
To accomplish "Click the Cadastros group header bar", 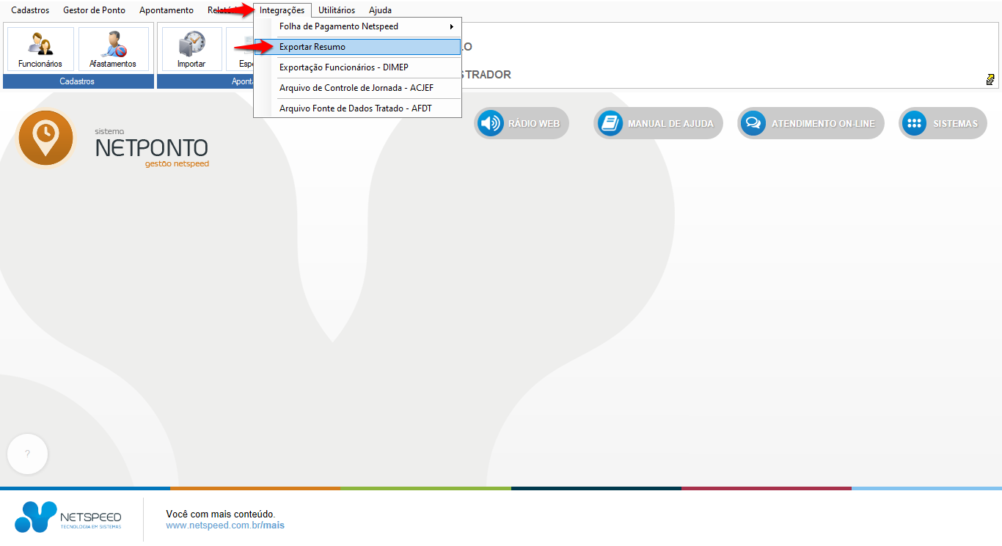I will click(77, 81).
